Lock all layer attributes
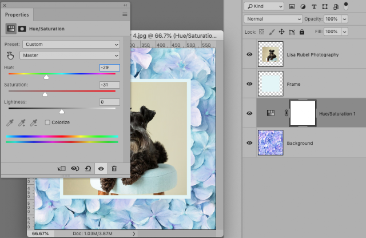Screen dimensions: 366x238 pyautogui.click(x=302, y=32)
